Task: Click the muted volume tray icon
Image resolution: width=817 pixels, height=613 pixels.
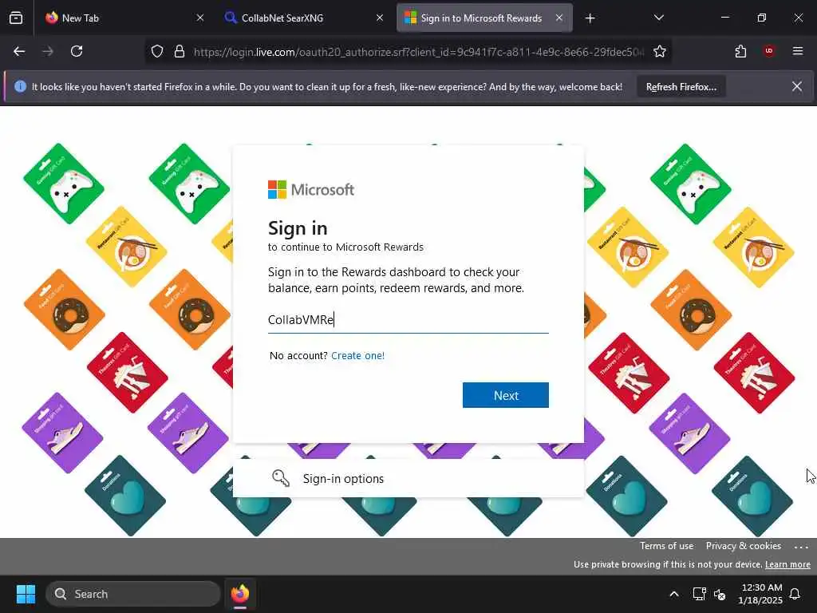Action: tap(720, 594)
